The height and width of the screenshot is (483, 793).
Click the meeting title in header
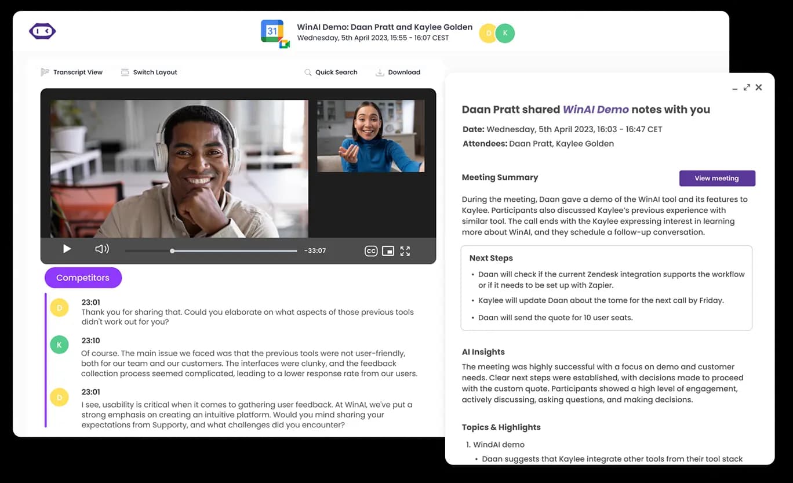tap(385, 27)
